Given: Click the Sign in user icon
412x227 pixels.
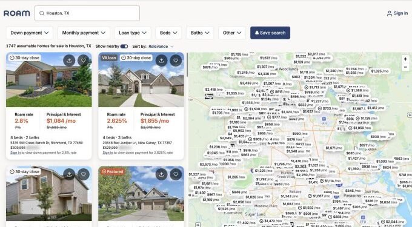Looking at the screenshot, I should pyautogui.click(x=389, y=13).
